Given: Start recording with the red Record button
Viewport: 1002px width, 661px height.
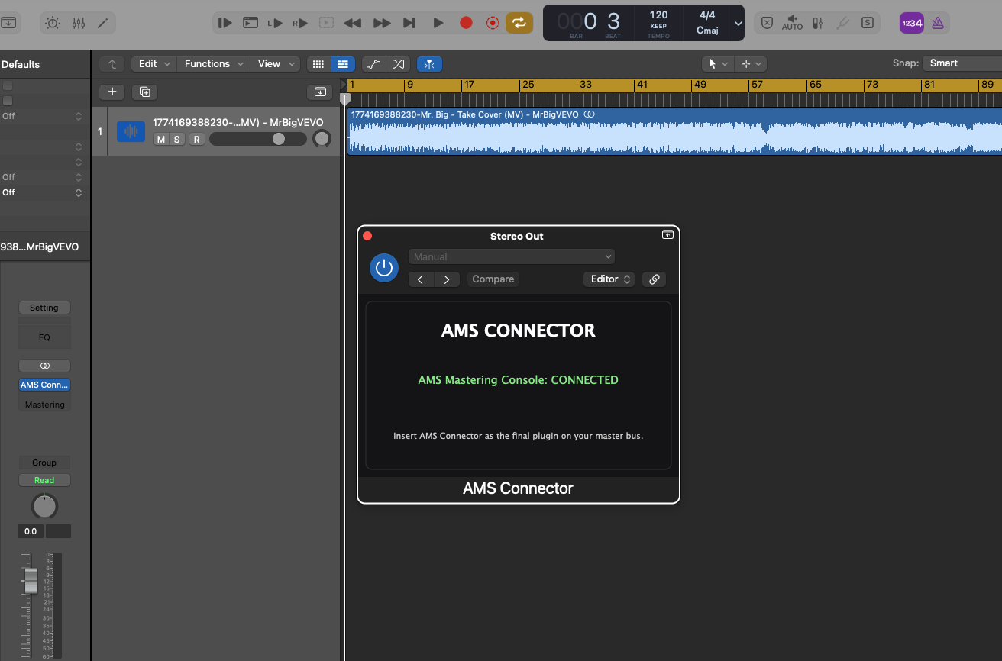Looking at the screenshot, I should (x=466, y=23).
